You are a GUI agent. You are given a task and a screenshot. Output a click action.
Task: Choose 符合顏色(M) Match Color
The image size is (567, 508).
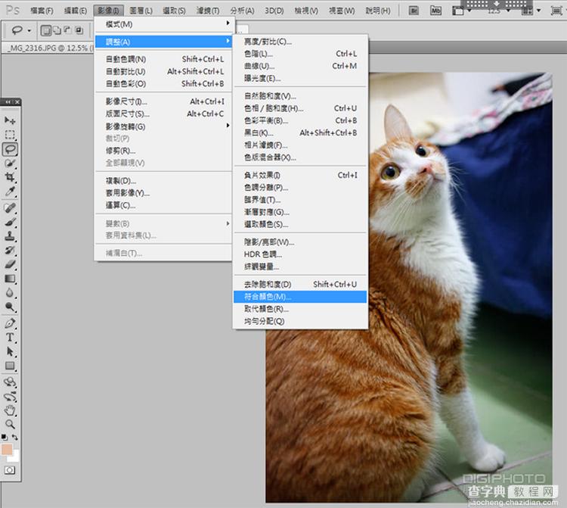click(x=300, y=297)
